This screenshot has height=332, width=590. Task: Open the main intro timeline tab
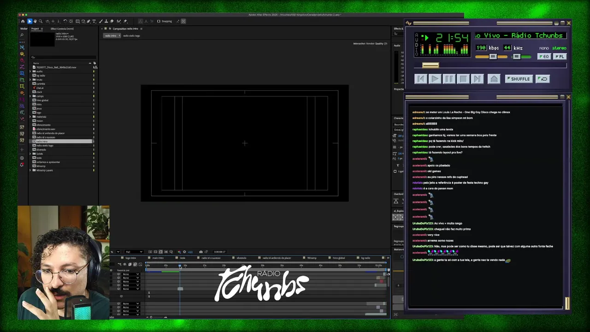pos(158,258)
